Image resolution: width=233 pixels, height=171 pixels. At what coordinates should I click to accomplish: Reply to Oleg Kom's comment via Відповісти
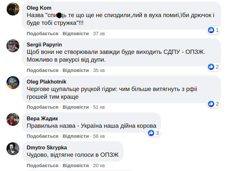click(76, 34)
